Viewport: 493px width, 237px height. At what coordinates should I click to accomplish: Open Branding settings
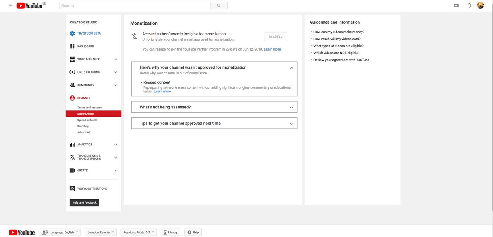click(x=83, y=126)
